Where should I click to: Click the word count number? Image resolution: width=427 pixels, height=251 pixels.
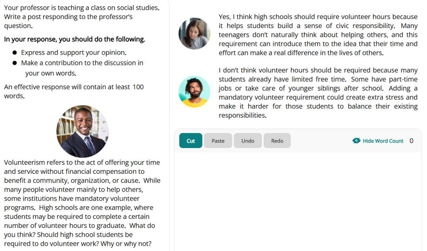[411, 141]
